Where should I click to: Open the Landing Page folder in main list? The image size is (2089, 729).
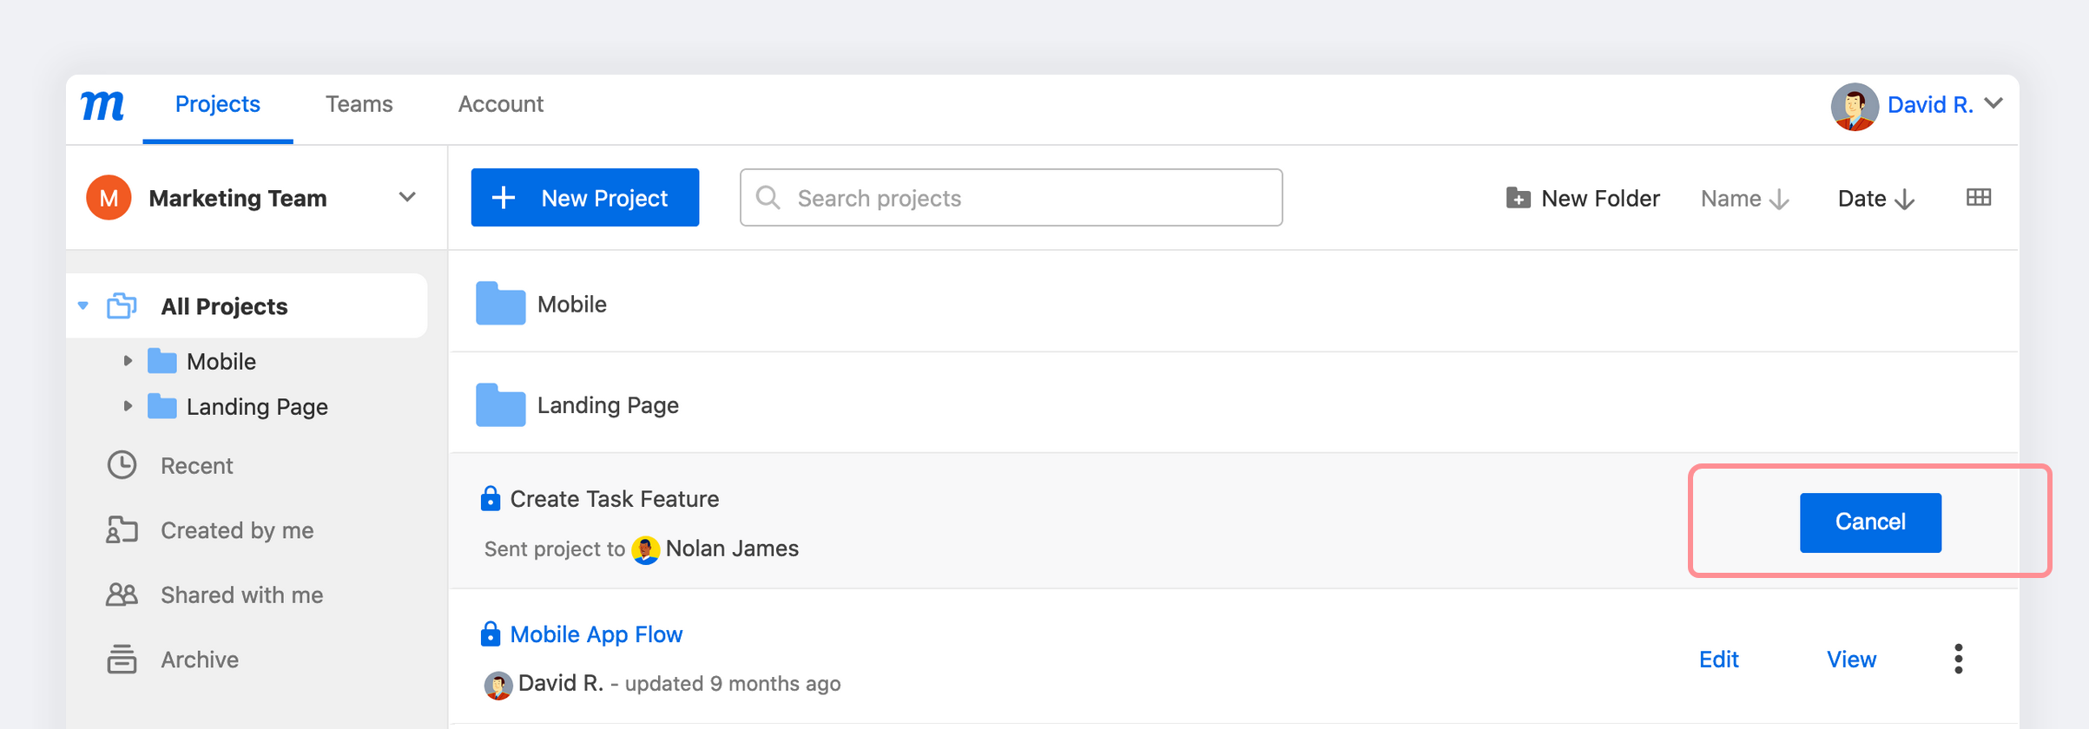click(x=607, y=405)
